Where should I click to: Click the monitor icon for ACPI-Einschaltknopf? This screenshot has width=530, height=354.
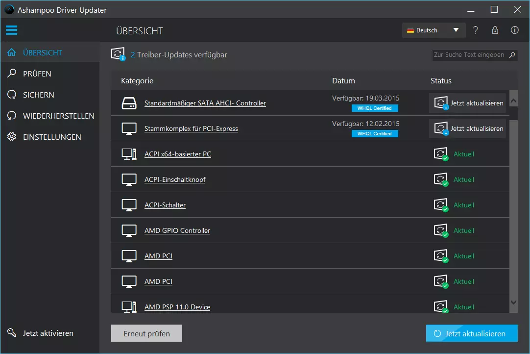coord(129,179)
